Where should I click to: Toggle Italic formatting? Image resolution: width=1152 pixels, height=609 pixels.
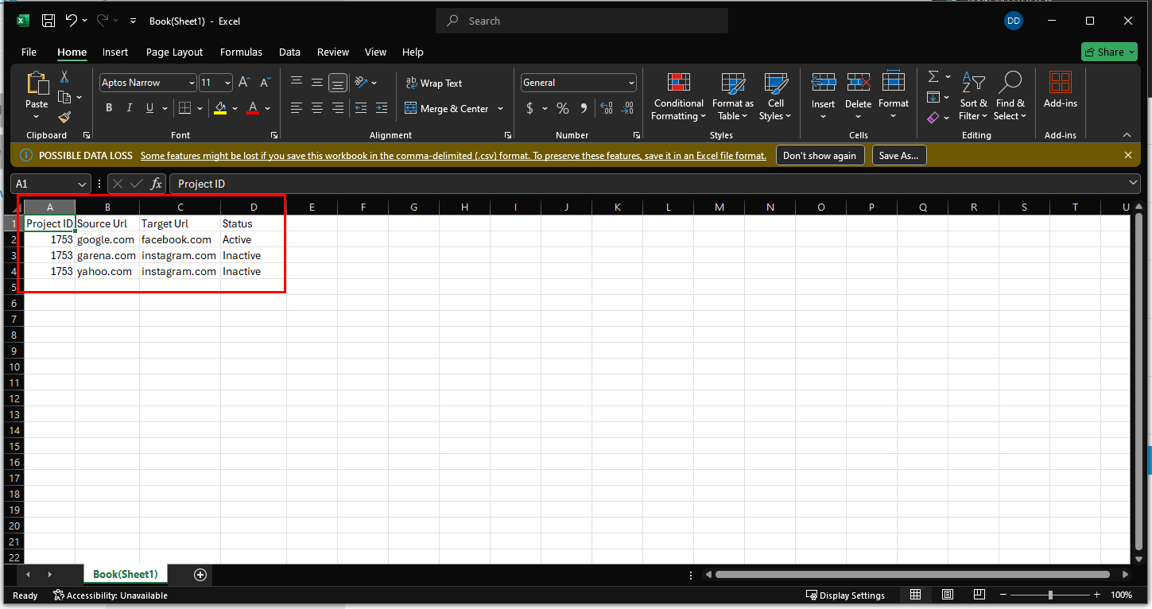(x=130, y=108)
